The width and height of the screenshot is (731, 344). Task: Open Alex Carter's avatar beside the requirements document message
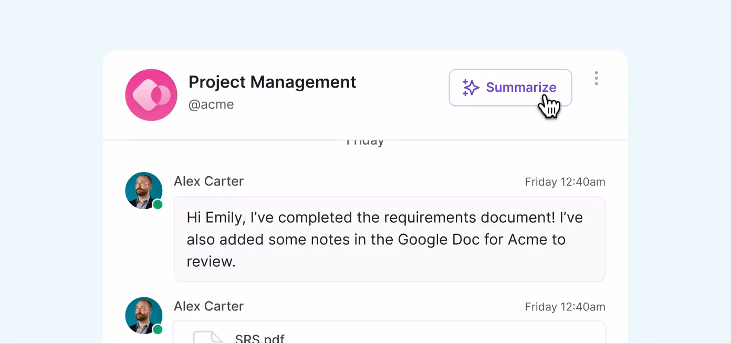point(144,191)
